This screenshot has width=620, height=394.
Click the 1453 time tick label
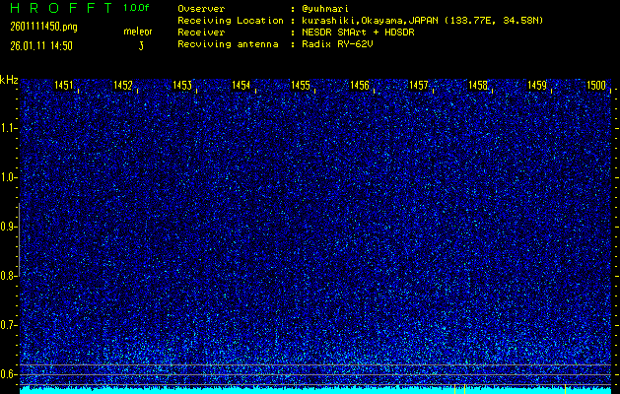coord(181,86)
